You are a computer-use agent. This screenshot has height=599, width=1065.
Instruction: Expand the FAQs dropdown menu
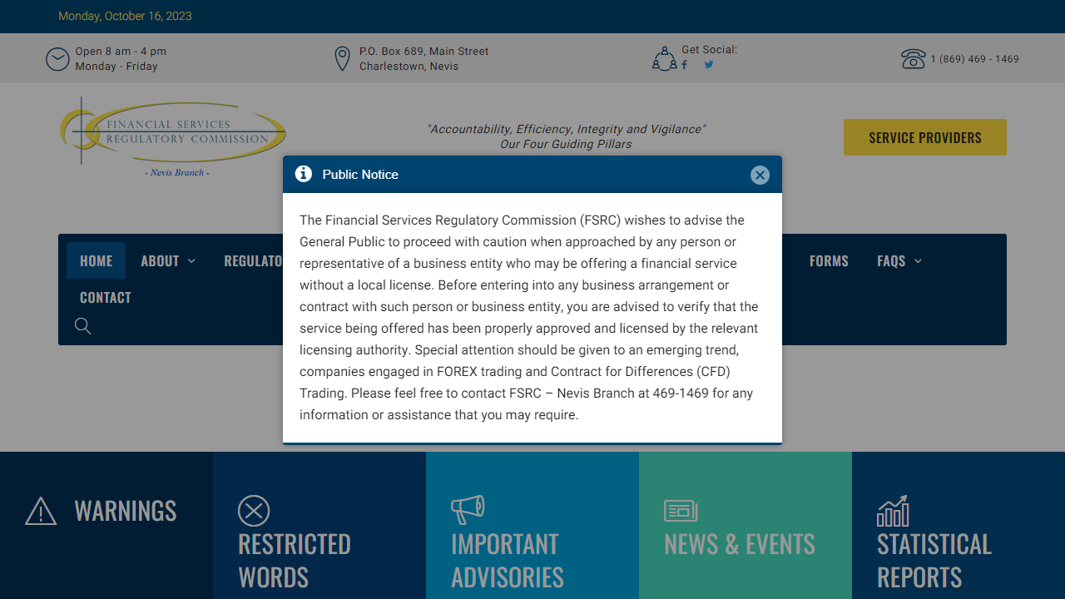click(899, 261)
